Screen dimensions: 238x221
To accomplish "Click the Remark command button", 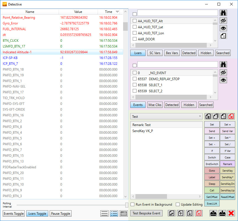I will pyautogui.click(x=228, y=164).
